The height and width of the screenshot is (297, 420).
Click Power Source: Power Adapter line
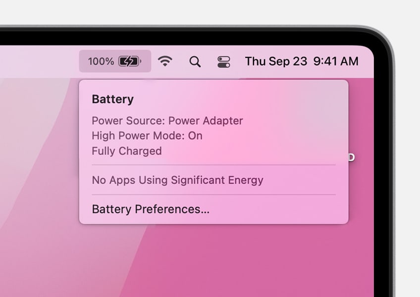click(167, 121)
